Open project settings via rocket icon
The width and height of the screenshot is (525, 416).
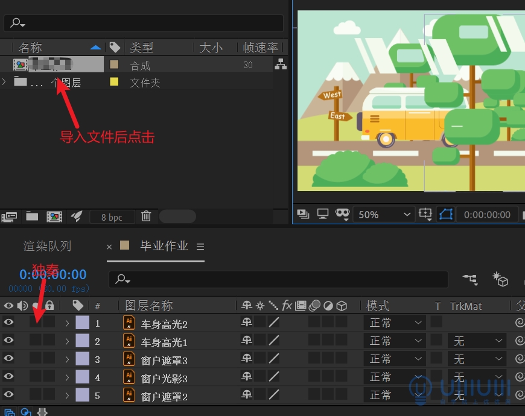coord(77,216)
